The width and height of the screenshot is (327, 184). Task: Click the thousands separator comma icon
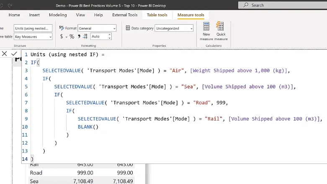click(x=79, y=36)
